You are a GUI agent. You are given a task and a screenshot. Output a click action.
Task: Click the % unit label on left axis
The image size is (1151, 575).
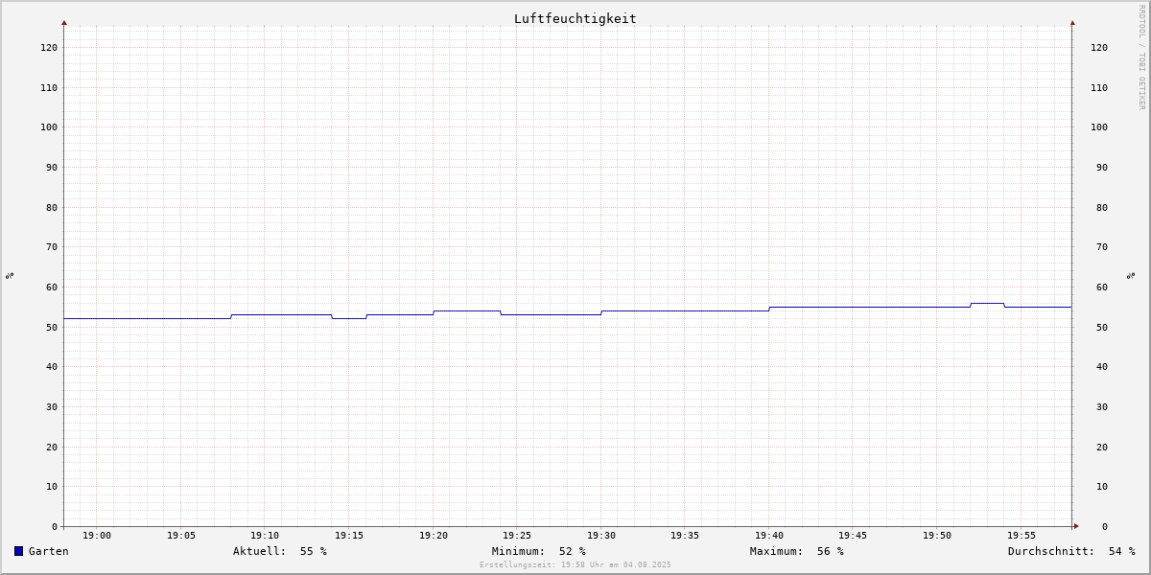tap(10, 275)
